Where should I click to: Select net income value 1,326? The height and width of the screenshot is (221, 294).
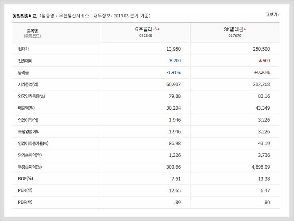(175, 155)
